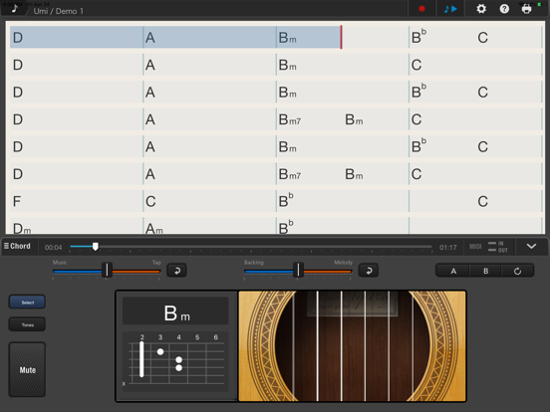Screen dimensions: 550x412
Task: Select Bb chord in first row
Action: pyautogui.click(x=419, y=37)
